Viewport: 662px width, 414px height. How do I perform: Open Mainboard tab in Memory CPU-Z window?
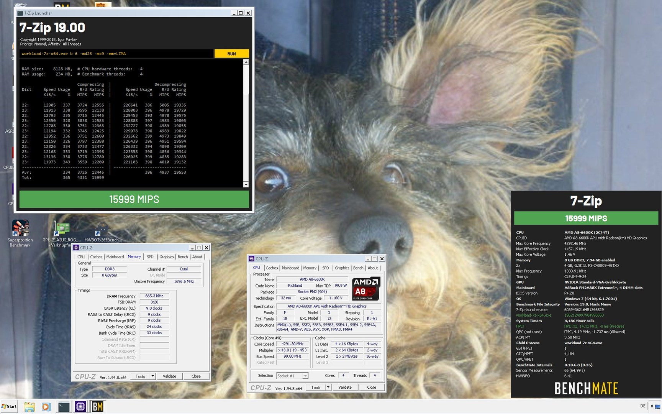coord(115,257)
